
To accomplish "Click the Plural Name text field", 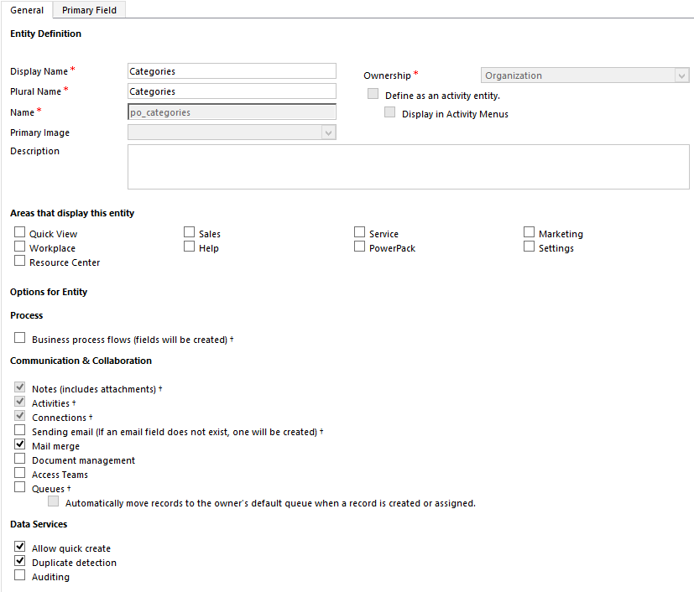I will coord(232,91).
